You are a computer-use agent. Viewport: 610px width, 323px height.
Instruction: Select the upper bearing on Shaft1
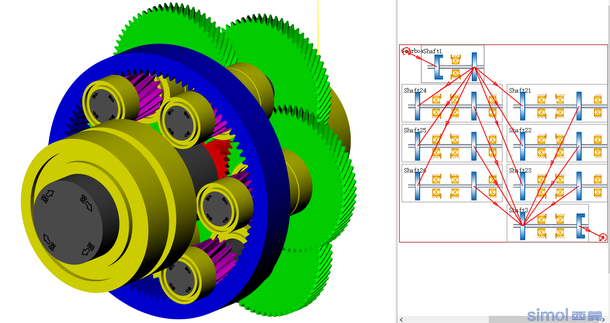point(456,59)
